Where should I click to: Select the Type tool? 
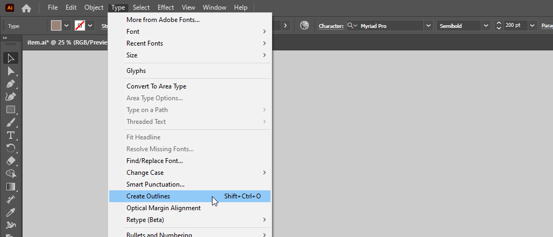[11, 135]
